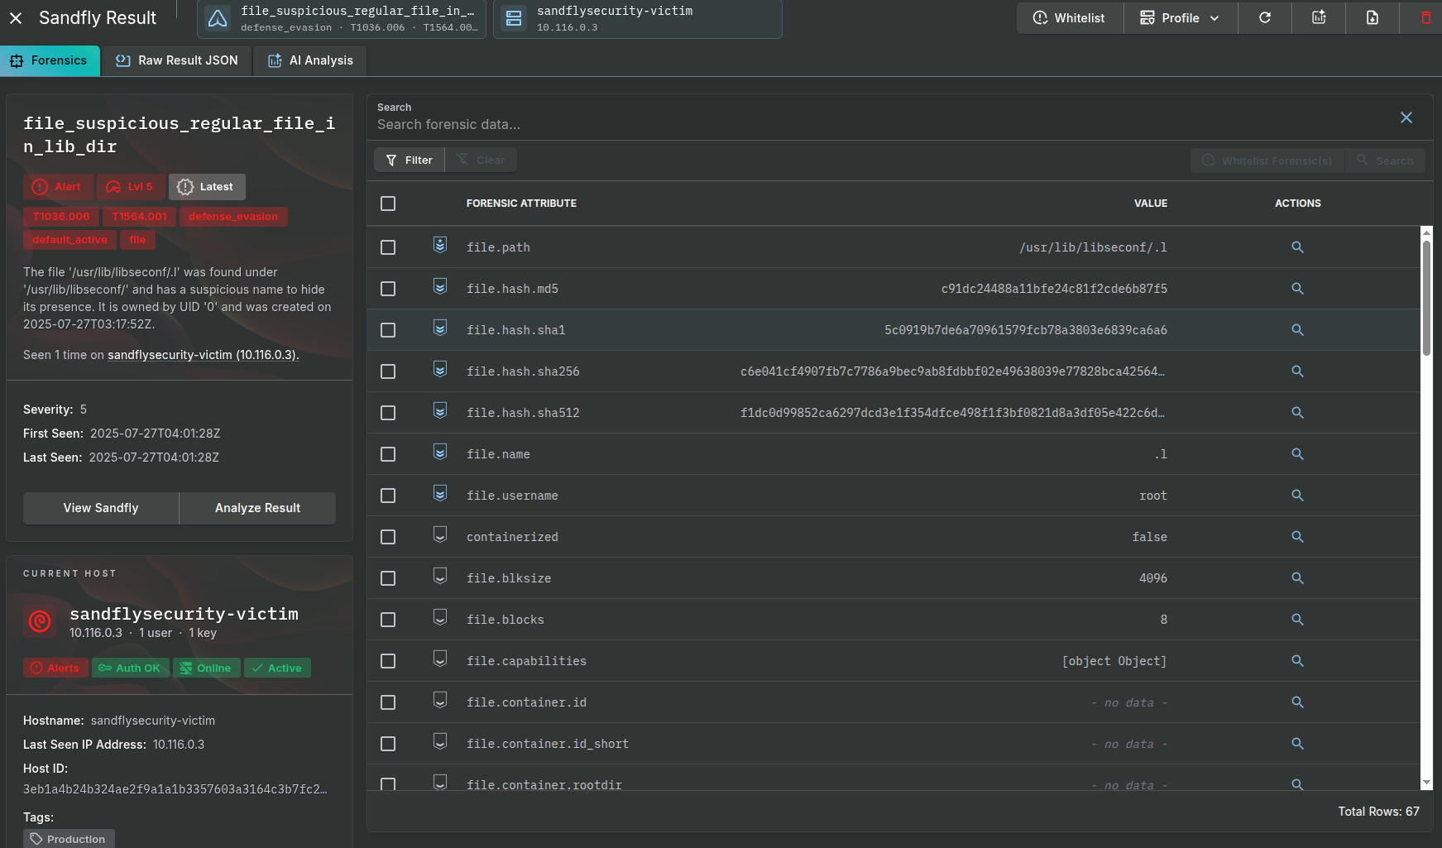This screenshot has height=848, width=1442.
Task: Open the AI report generation icon
Action: click(x=1318, y=17)
